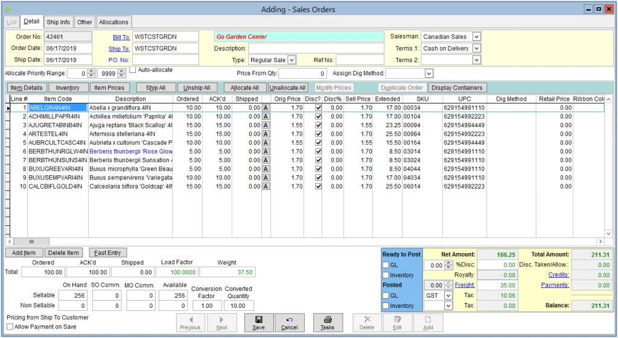Viewport: 618px width, 338px height.
Task: Click the Add new document icon
Action: (428, 323)
